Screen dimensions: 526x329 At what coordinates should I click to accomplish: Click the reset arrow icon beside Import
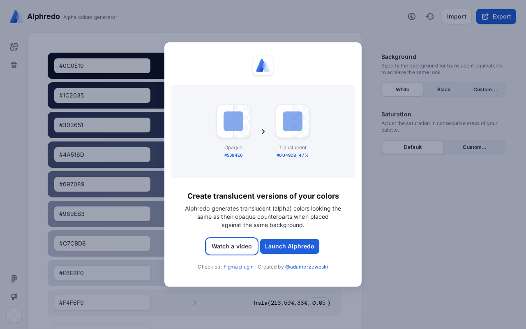point(430,16)
